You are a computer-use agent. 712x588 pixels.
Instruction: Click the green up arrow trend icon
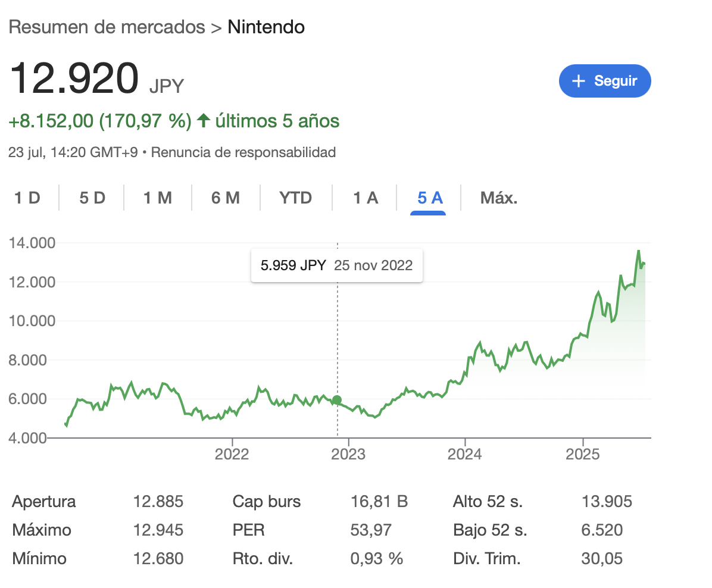[x=204, y=121]
